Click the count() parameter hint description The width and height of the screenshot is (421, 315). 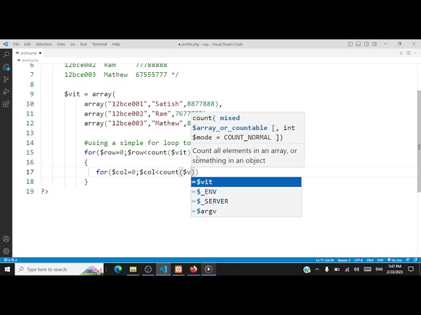coord(244,156)
